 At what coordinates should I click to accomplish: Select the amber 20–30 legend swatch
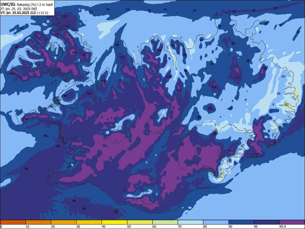click(x=64, y=222)
